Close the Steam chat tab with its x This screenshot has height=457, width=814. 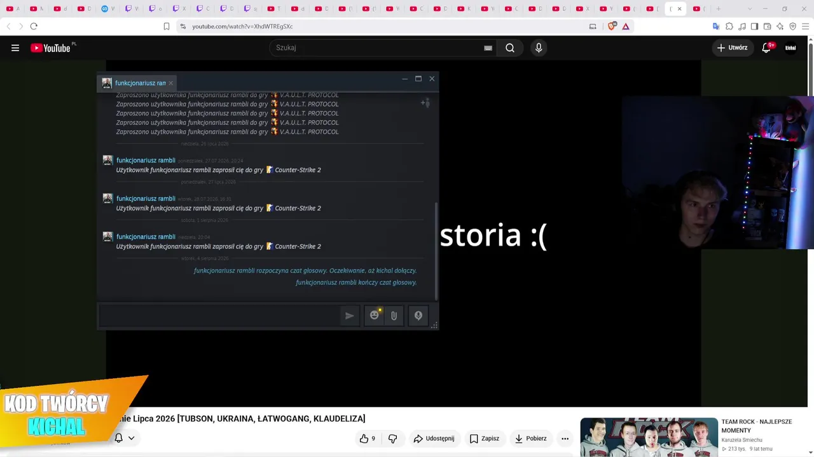[x=170, y=83]
